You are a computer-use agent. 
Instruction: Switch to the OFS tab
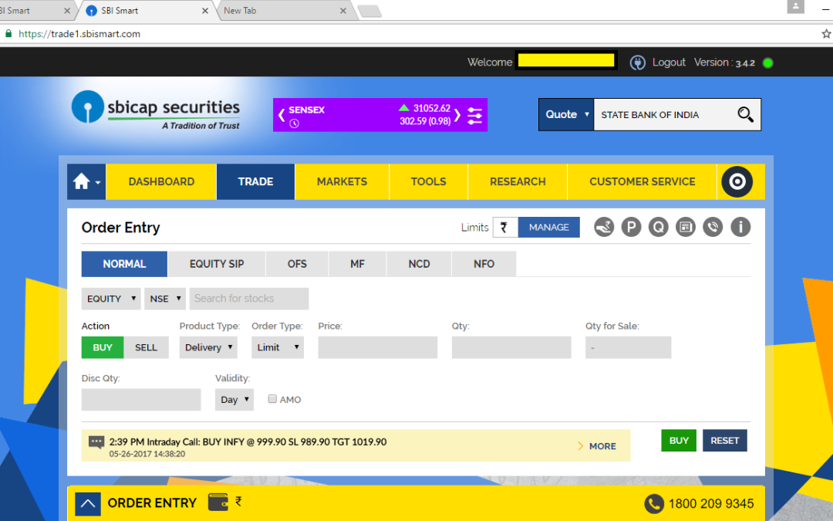coord(297,264)
